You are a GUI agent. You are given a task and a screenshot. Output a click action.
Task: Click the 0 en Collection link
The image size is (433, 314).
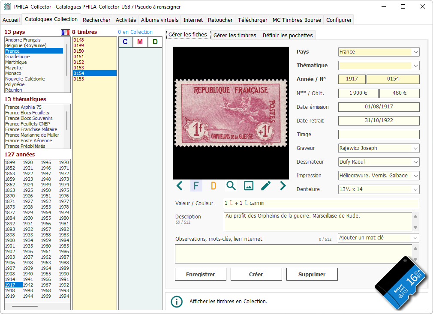point(135,32)
